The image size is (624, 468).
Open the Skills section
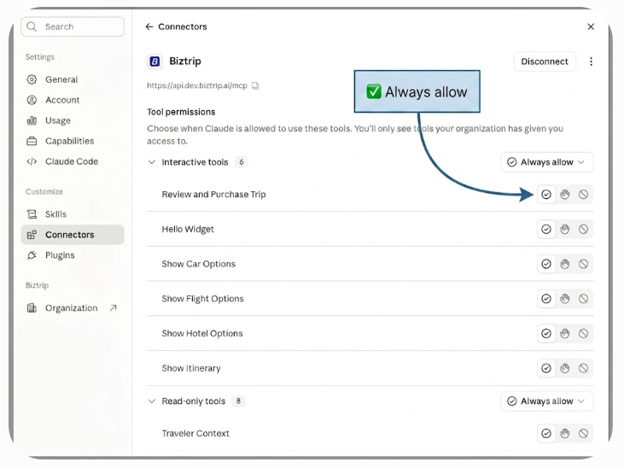(73, 214)
